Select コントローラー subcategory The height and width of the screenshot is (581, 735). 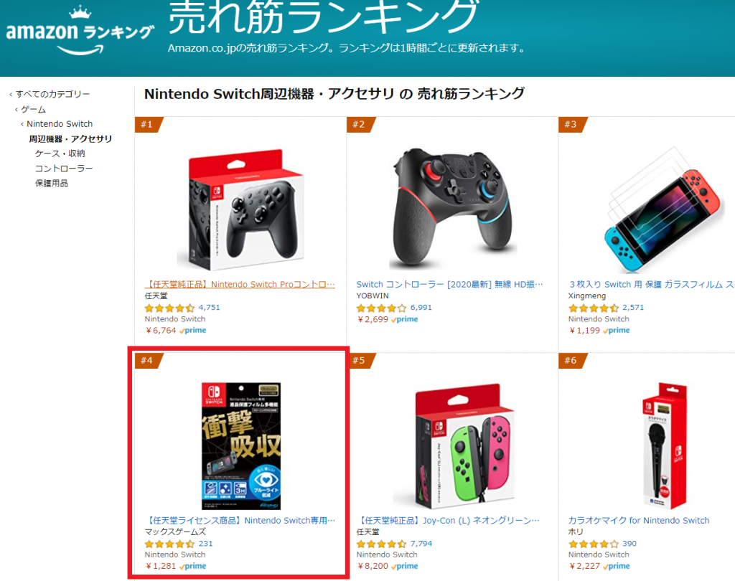pos(64,169)
